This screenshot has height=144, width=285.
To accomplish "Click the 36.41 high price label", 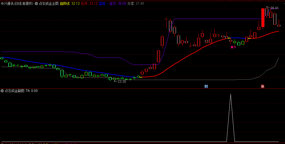I will [x=274, y=8].
